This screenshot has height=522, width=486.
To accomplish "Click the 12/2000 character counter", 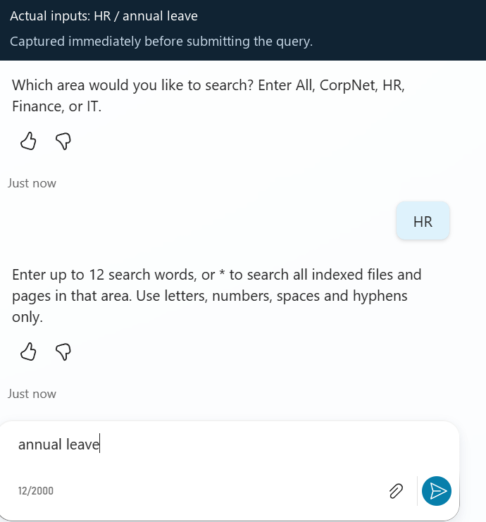I will click(x=36, y=491).
